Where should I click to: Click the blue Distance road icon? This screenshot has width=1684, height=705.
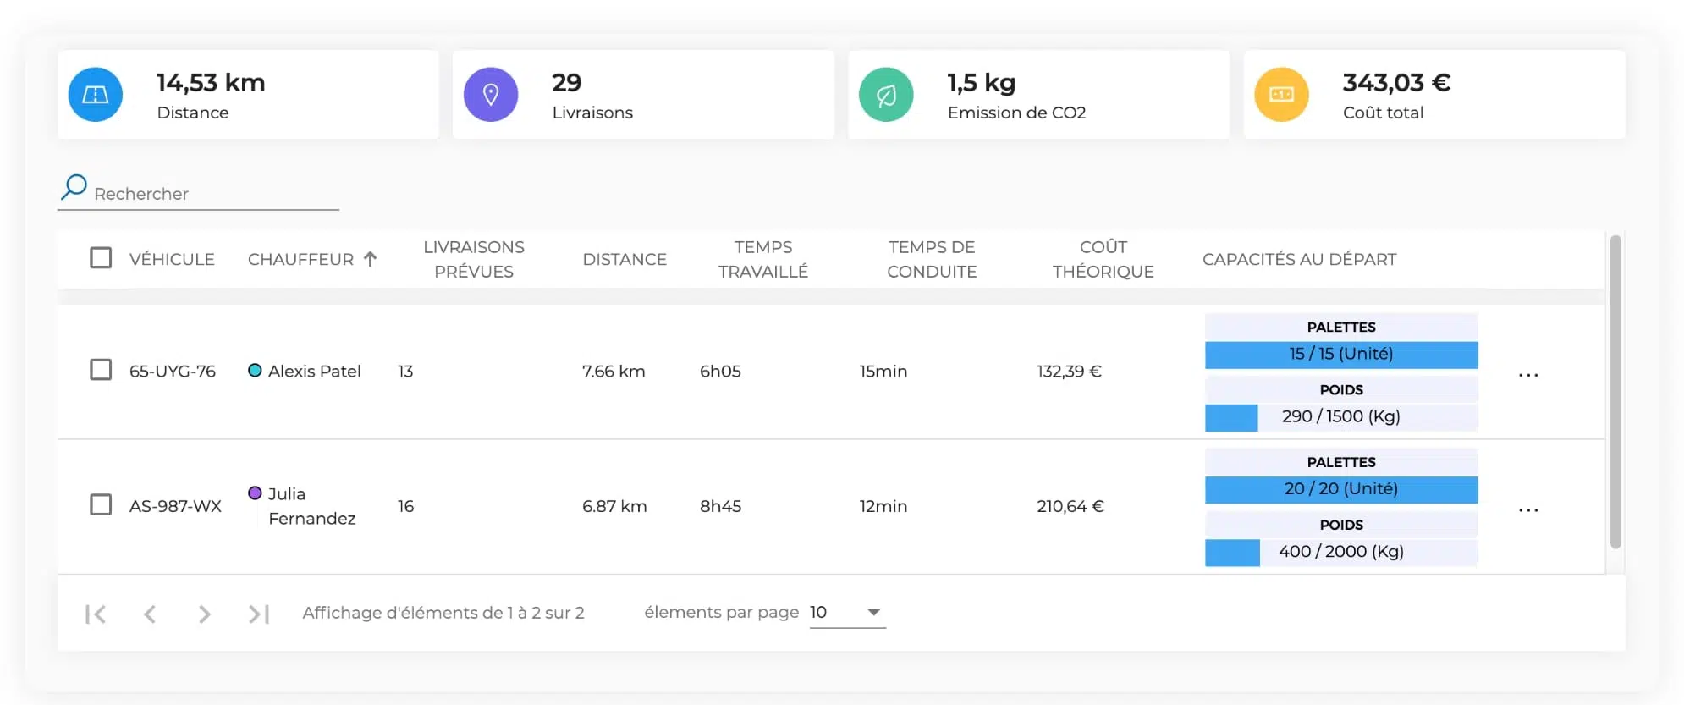pyautogui.click(x=95, y=95)
